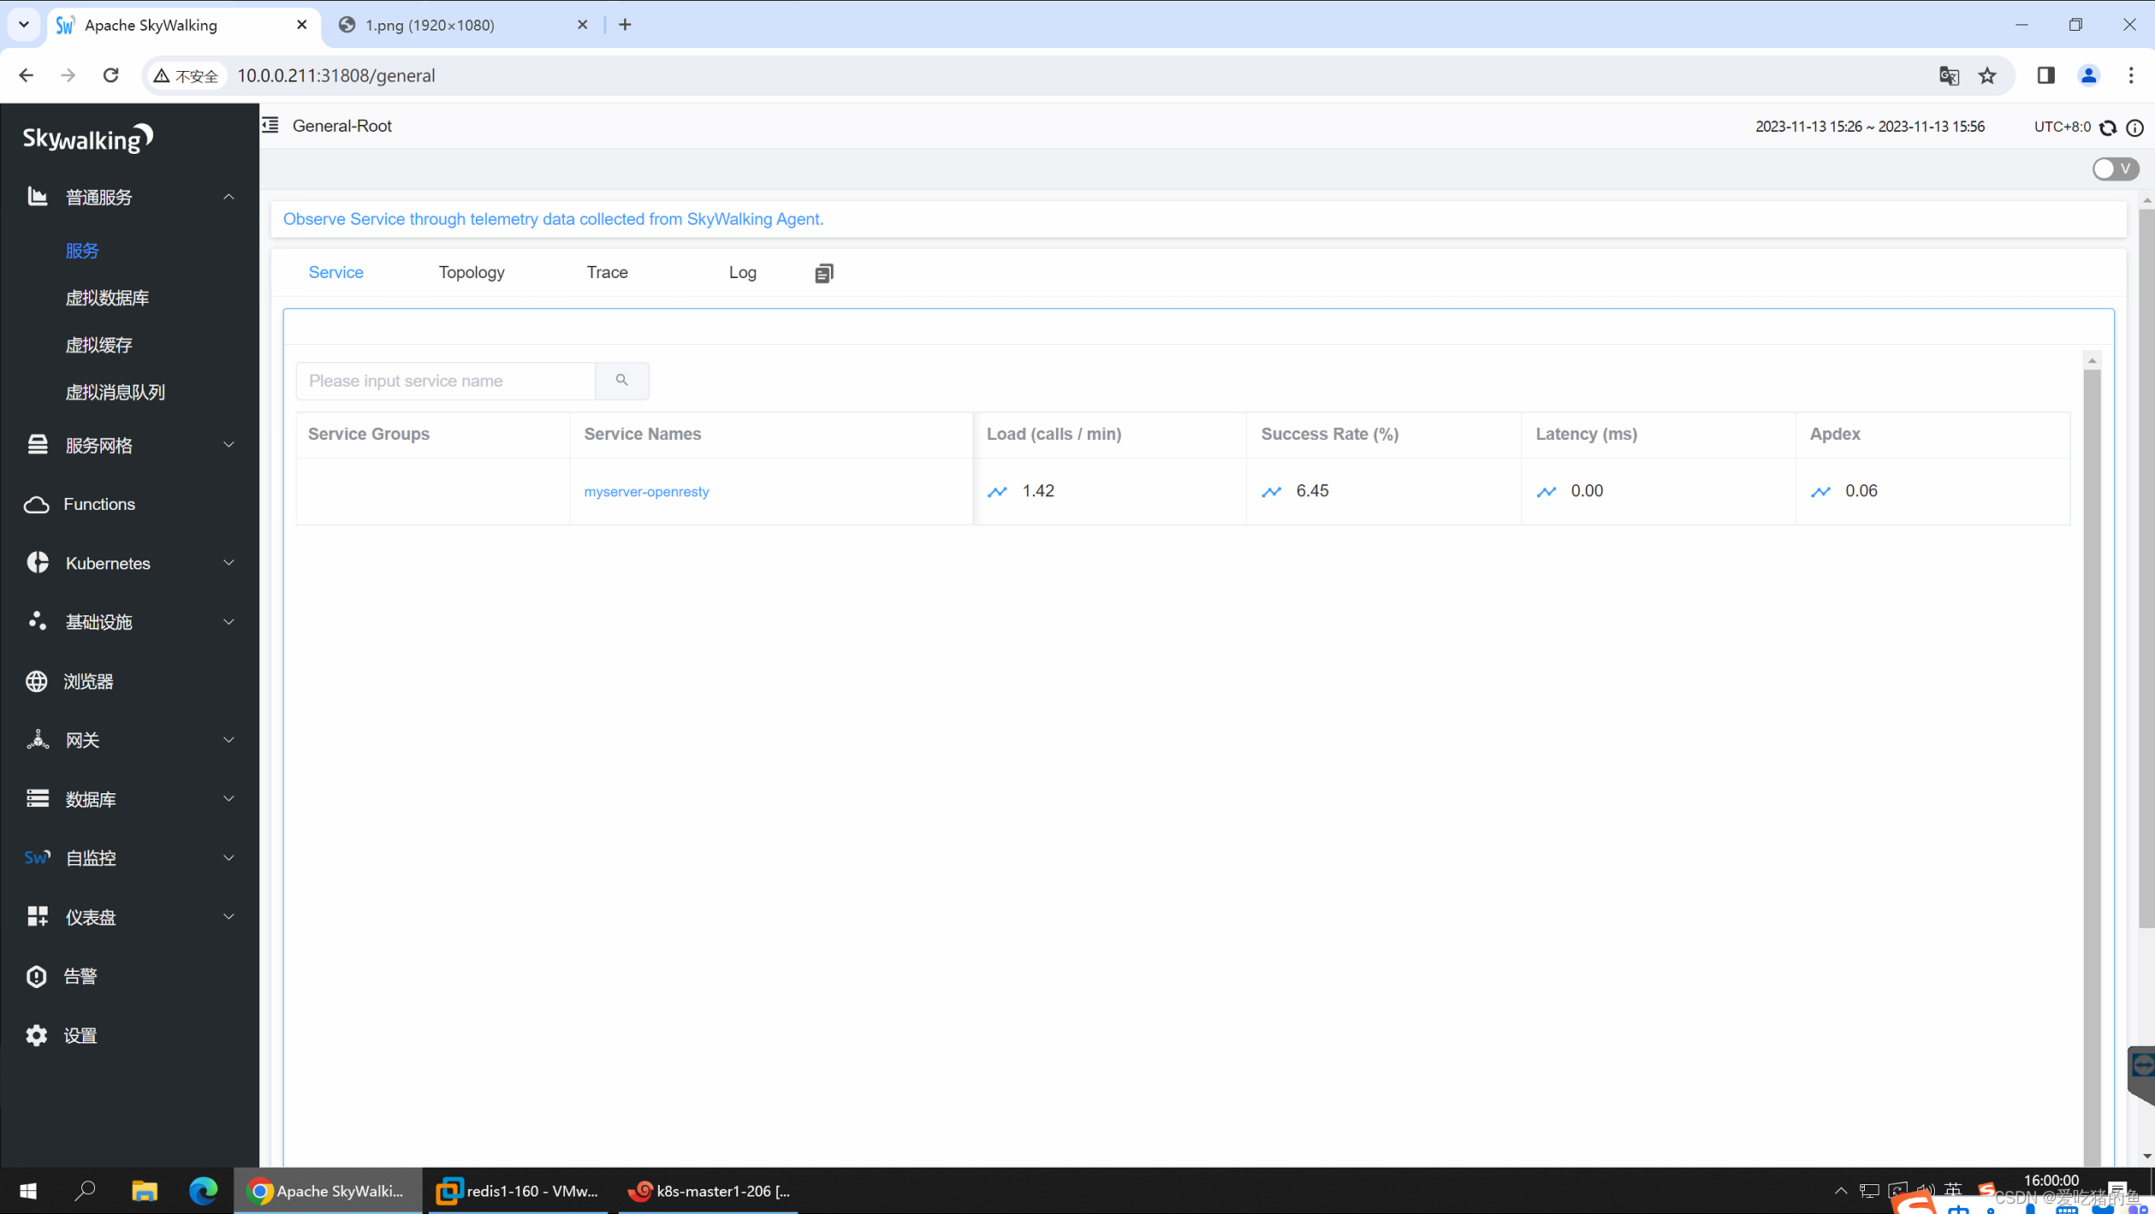Screen dimensions: 2155x1214
Task: Click the copy/document icon after Log tab
Action: coord(823,273)
